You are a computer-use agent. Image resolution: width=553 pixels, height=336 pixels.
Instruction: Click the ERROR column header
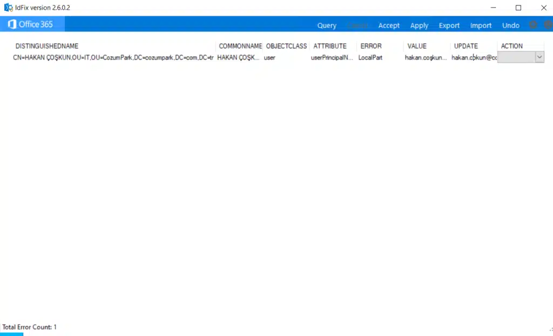(x=371, y=46)
